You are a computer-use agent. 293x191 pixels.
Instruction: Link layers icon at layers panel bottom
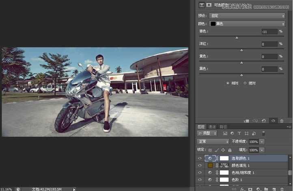234,189
